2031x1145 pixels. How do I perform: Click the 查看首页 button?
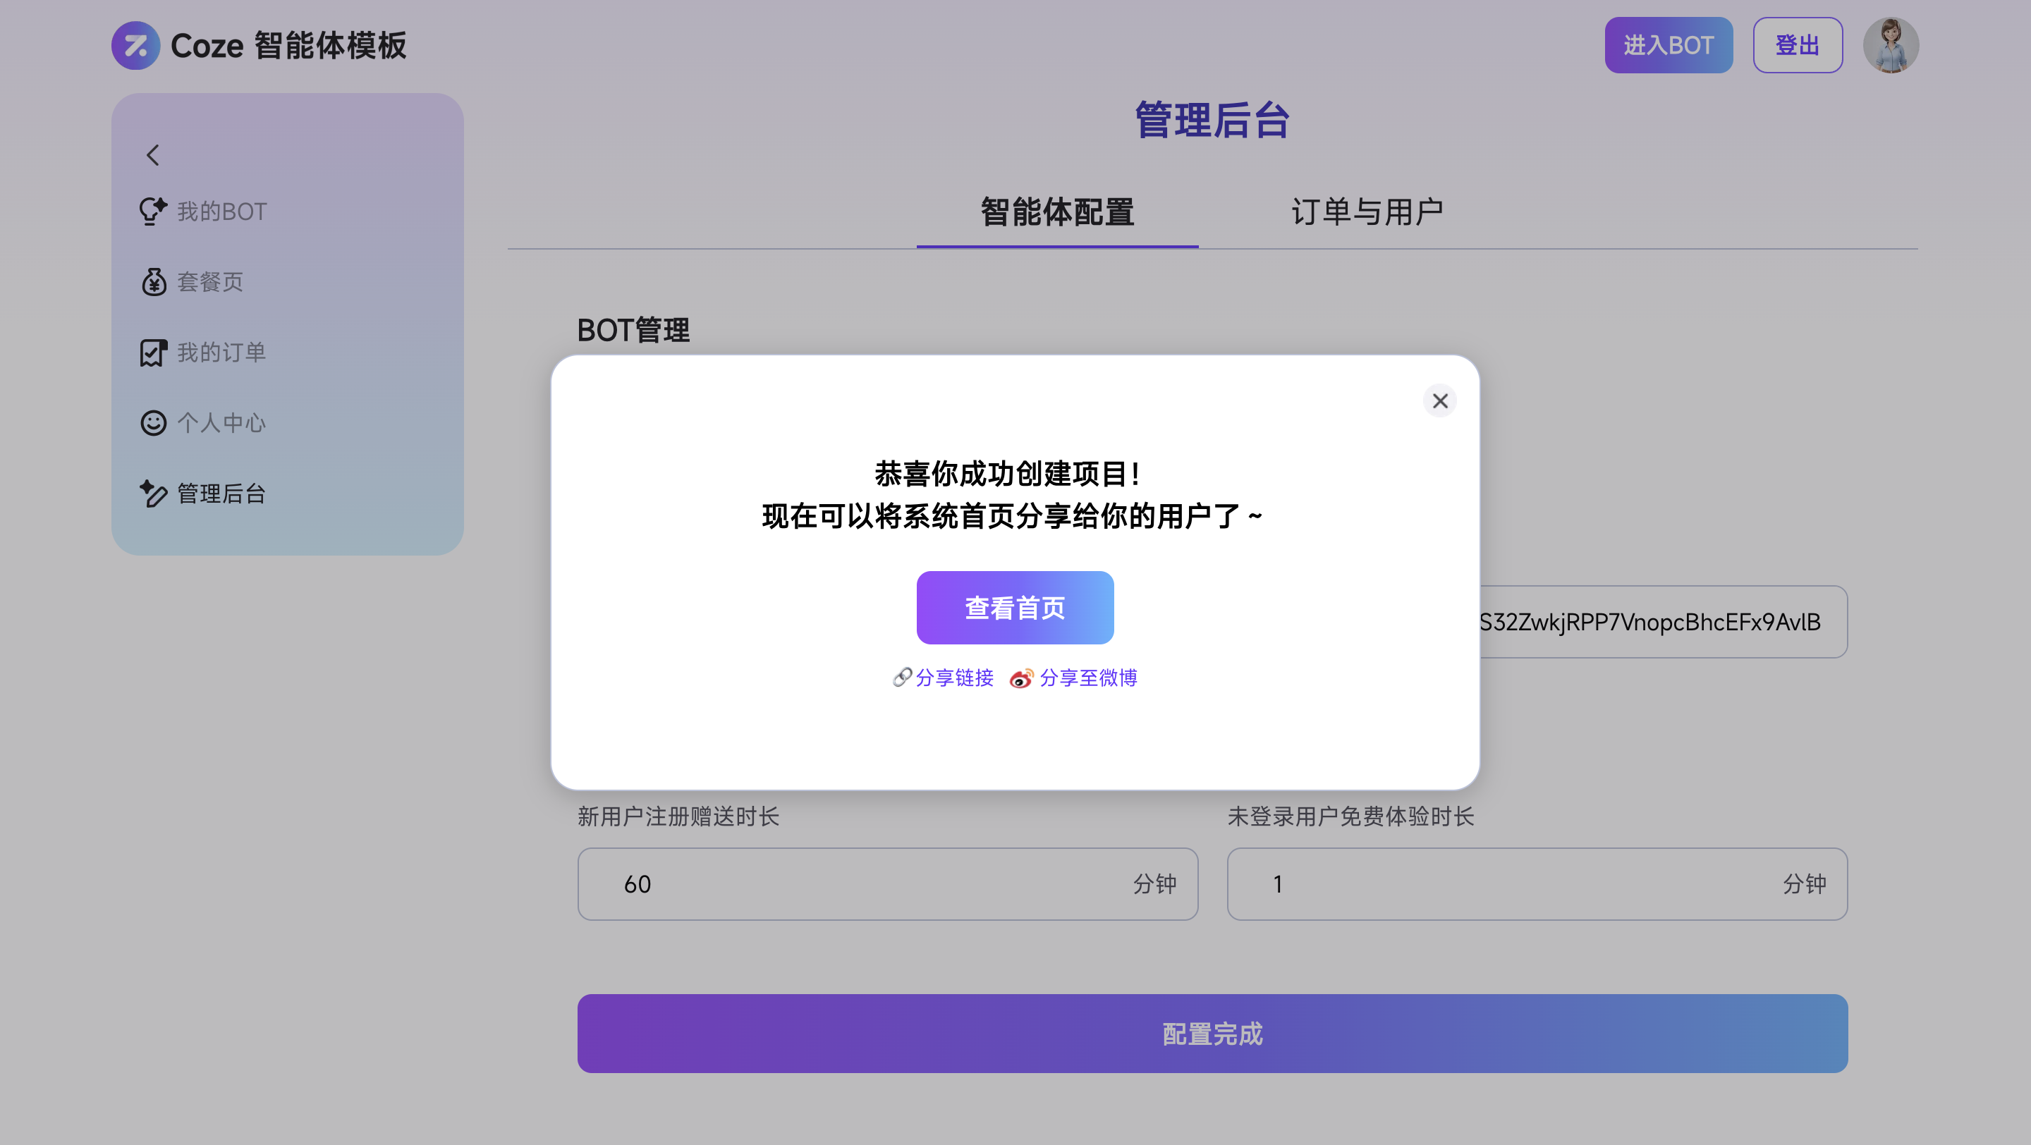pos(1015,608)
